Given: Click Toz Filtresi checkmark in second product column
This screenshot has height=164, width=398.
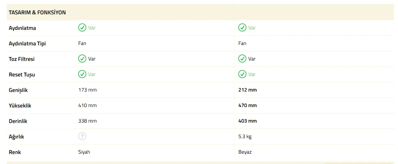Looking at the screenshot, I should point(242,59).
